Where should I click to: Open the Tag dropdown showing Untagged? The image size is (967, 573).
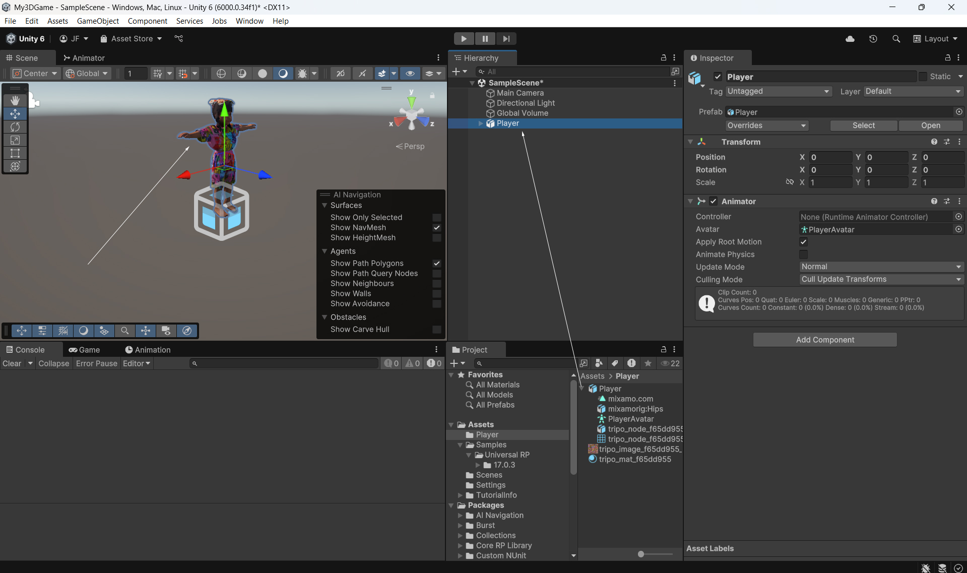[778, 91]
